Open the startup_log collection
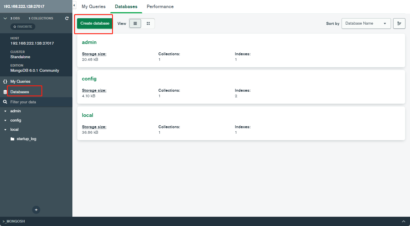The height and width of the screenshot is (226, 410). pos(26,139)
